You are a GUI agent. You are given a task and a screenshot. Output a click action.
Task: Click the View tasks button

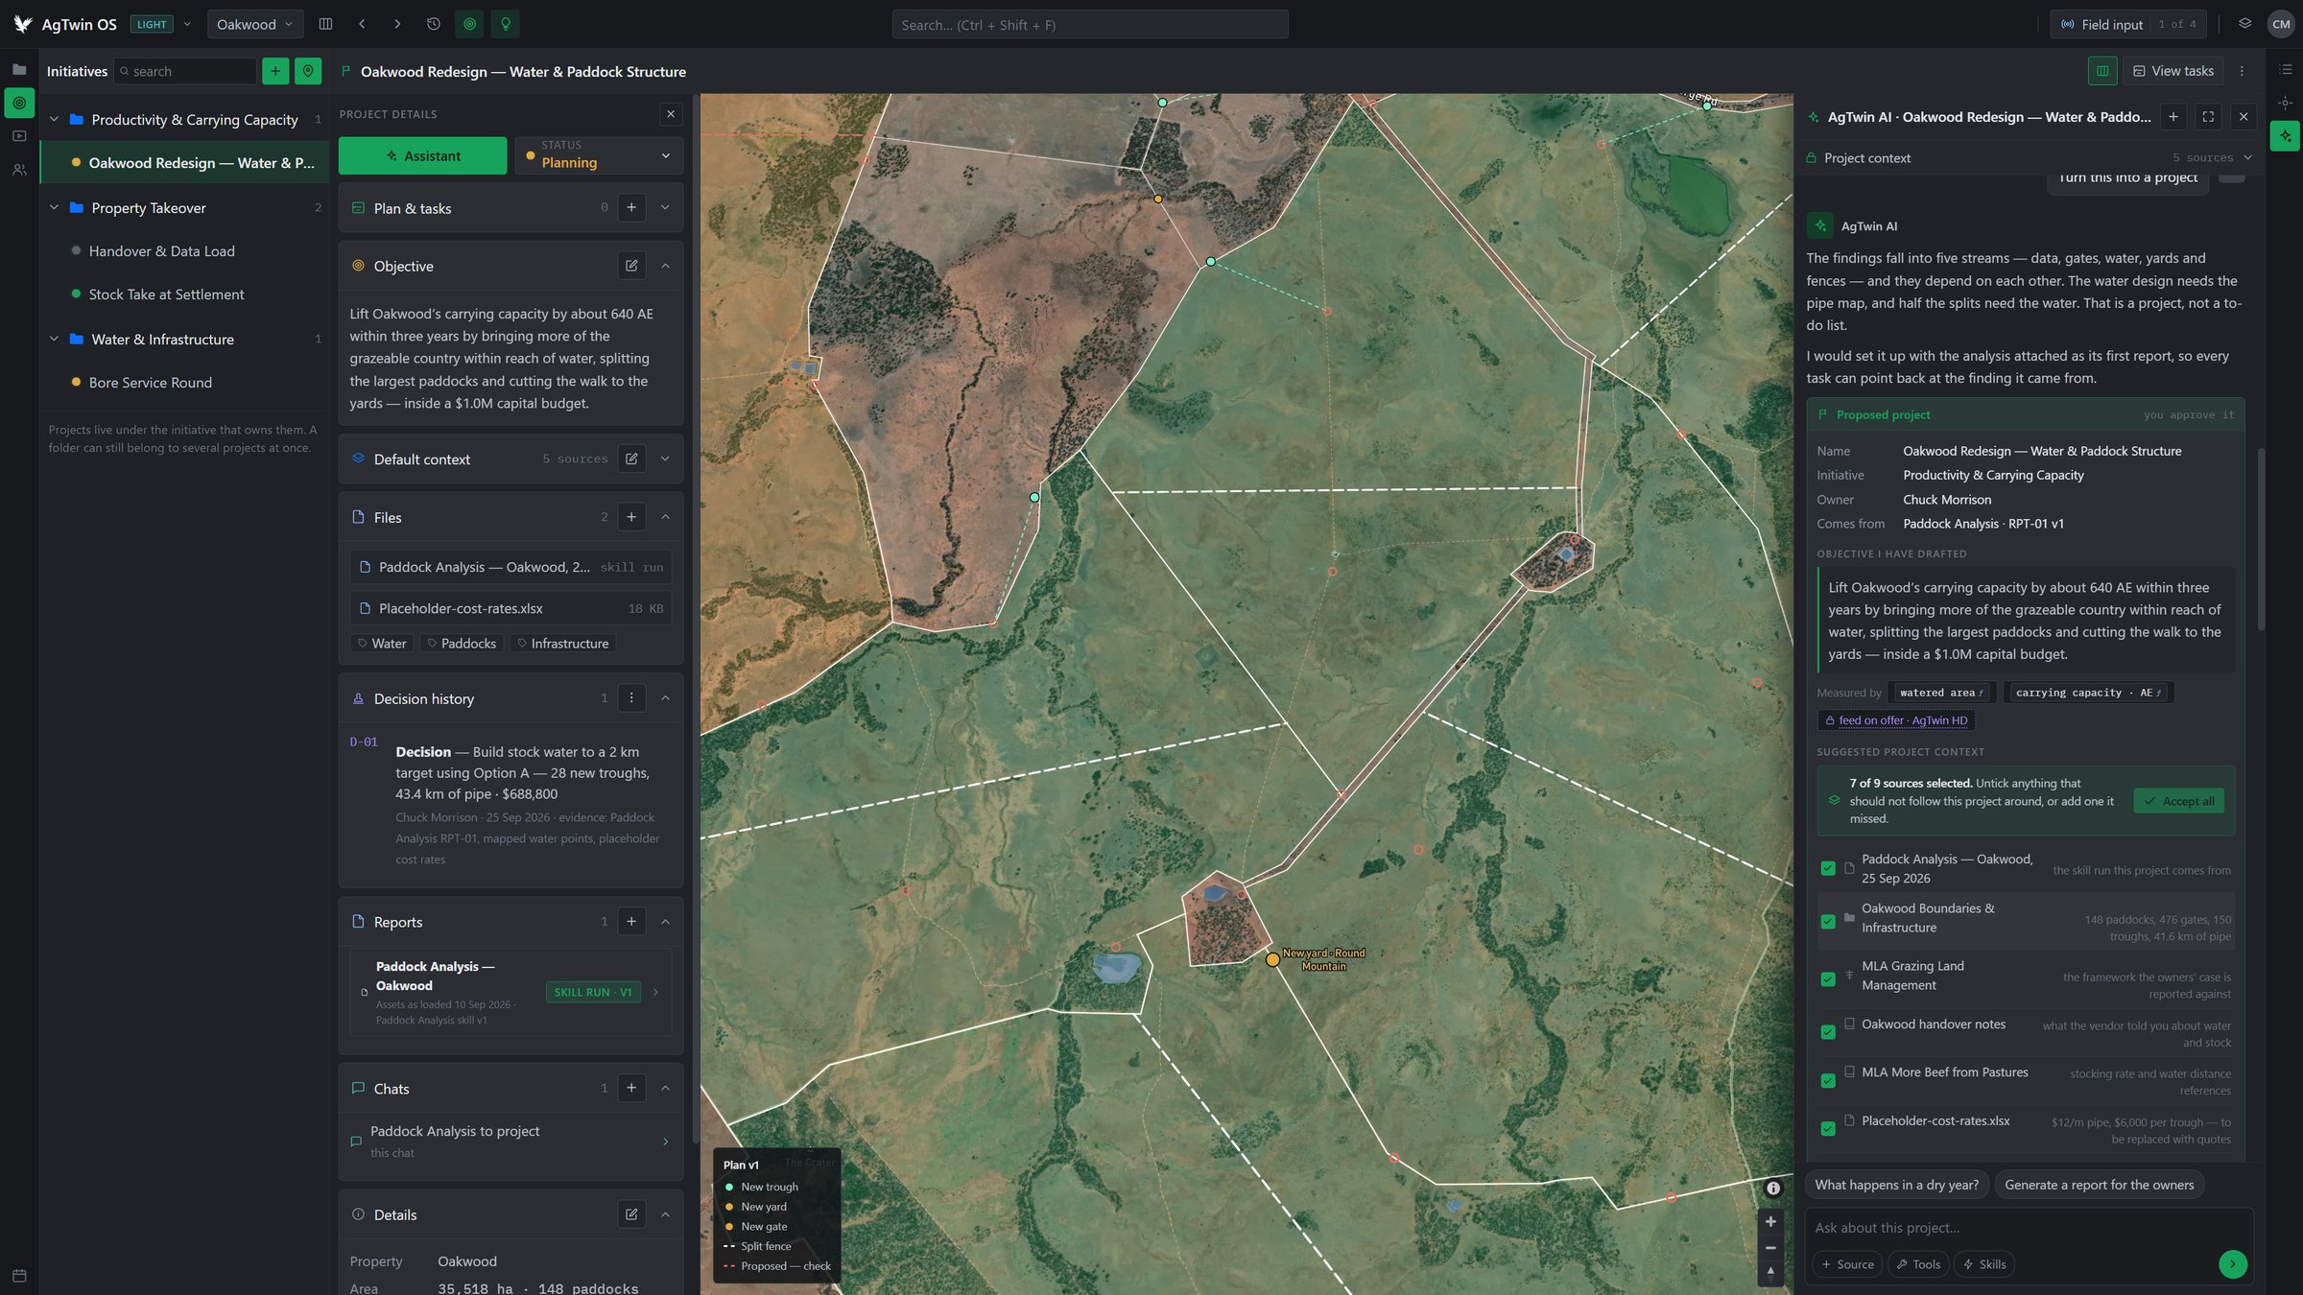[2173, 71]
